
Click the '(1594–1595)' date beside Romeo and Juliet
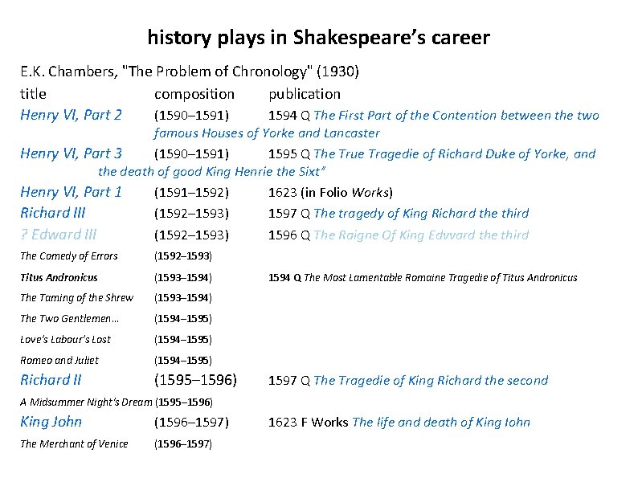[x=183, y=361]
